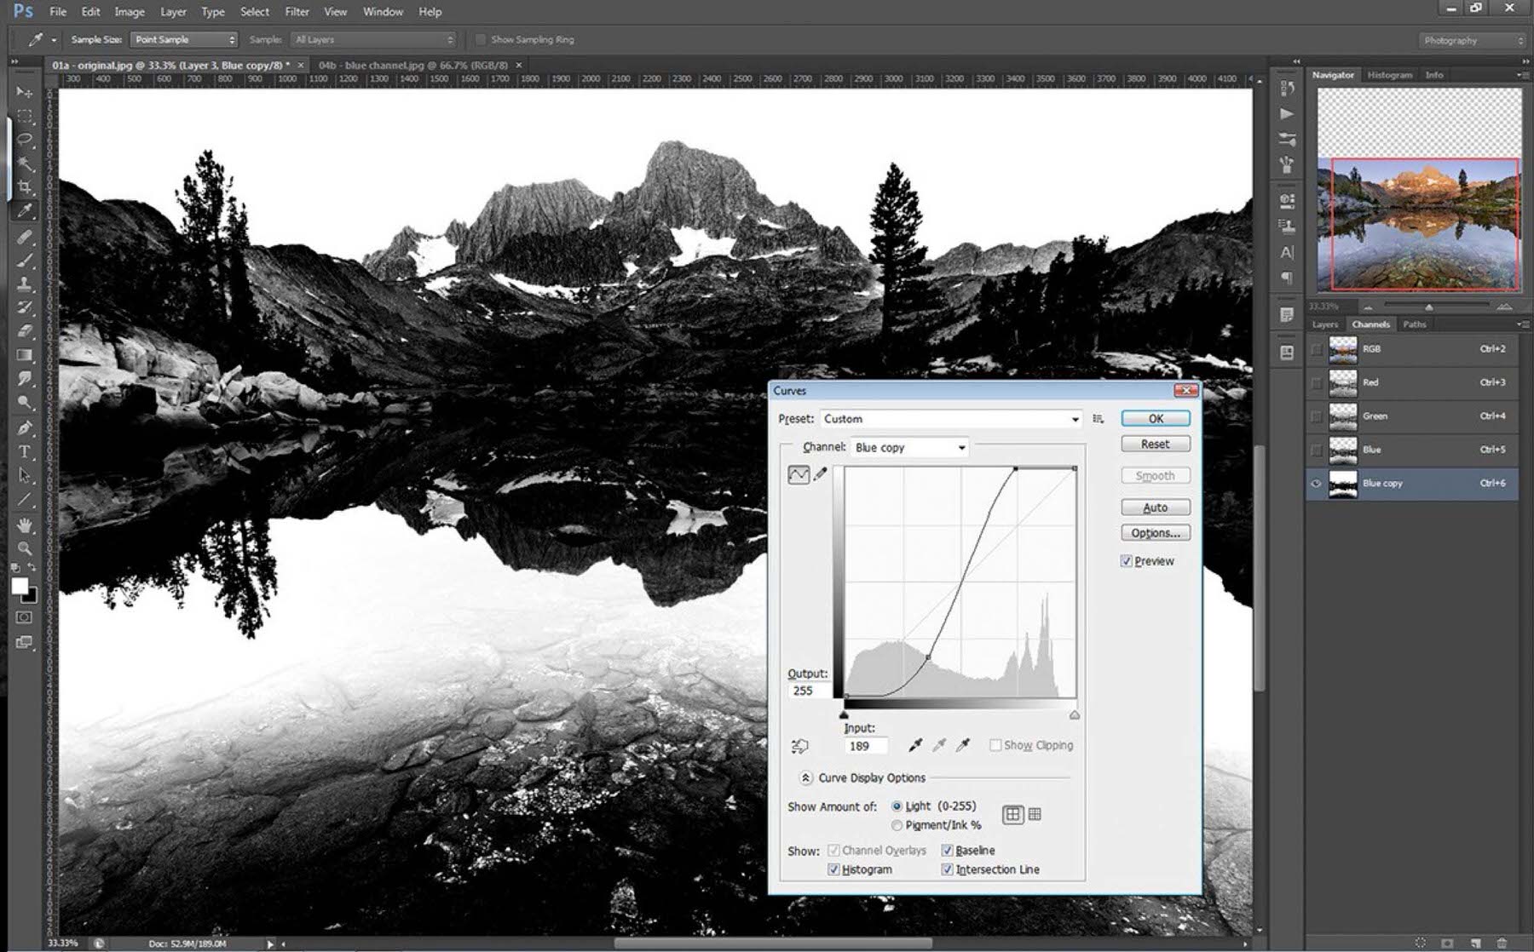This screenshot has width=1534, height=952.
Task: Select the Gradient tool
Action: [x=24, y=355]
